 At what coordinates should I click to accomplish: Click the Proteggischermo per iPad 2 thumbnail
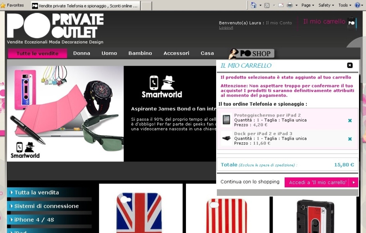[x=226, y=120]
